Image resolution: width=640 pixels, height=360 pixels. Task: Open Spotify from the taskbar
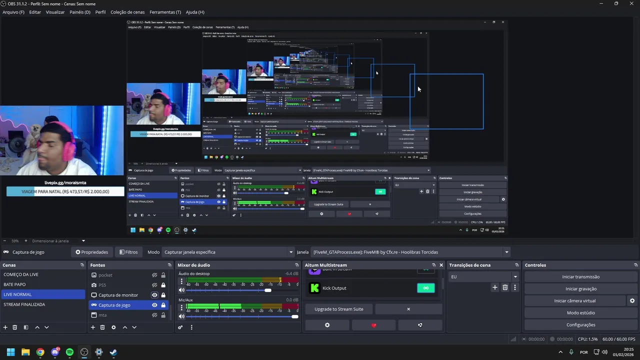69,352
